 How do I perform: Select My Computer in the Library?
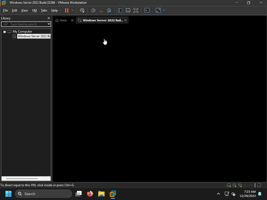click(22, 32)
